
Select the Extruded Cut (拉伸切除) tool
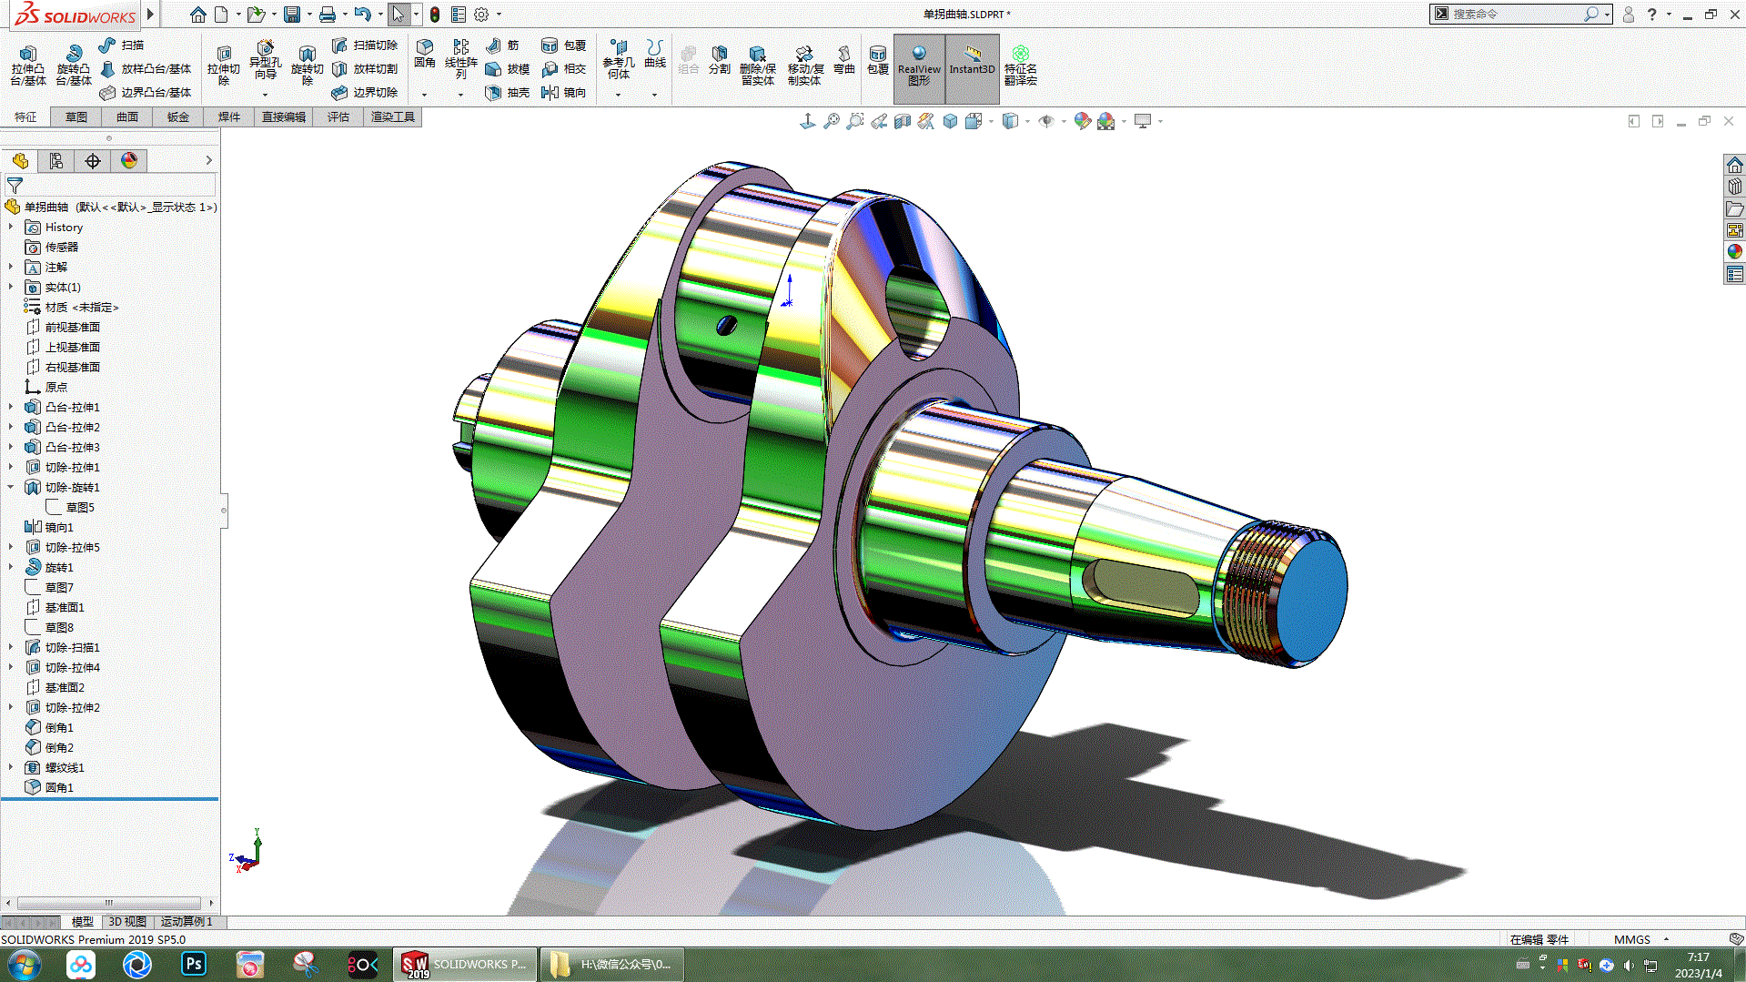223,65
